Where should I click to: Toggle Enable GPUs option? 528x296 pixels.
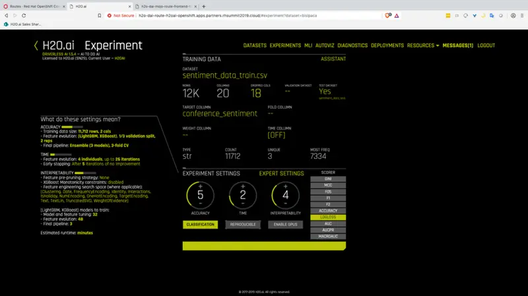(x=286, y=224)
